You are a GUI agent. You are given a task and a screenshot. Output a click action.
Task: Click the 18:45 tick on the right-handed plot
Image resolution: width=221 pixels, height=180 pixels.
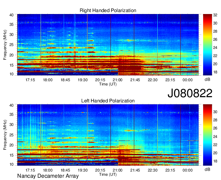pyautogui.click(x=65, y=80)
